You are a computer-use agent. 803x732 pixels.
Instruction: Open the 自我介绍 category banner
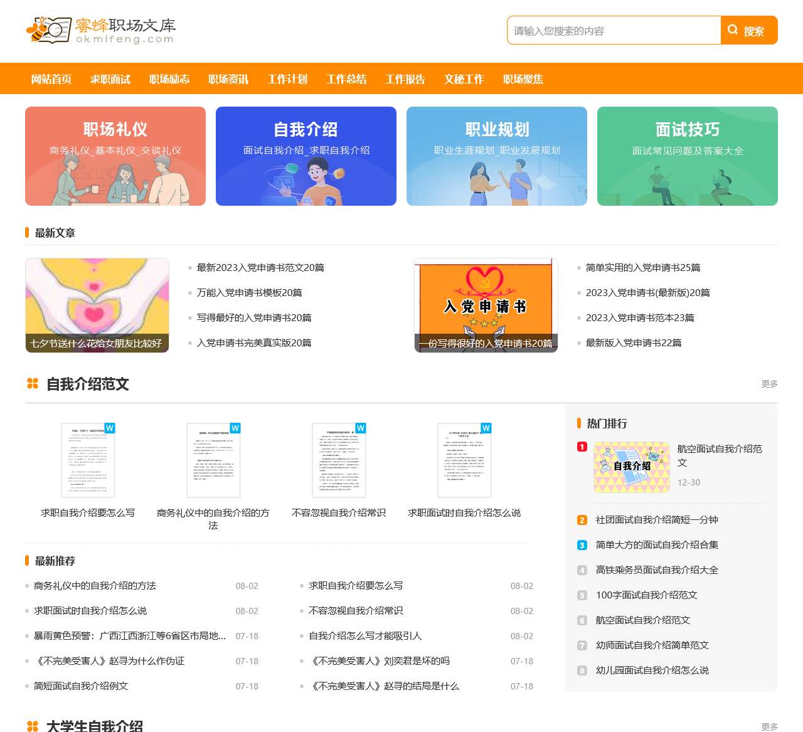coord(306,156)
